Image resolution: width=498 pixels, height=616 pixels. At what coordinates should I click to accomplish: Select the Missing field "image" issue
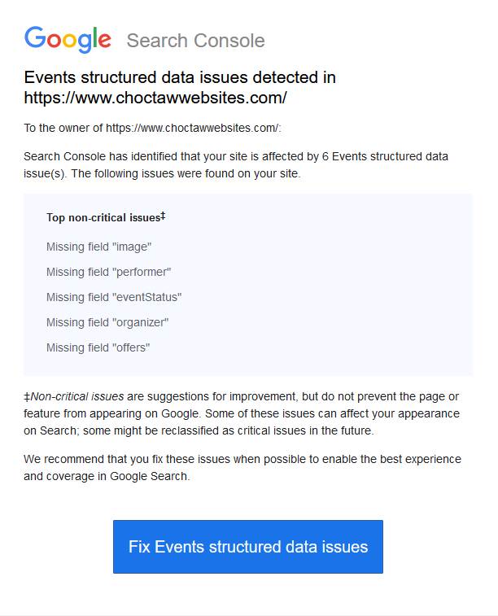[99, 247]
